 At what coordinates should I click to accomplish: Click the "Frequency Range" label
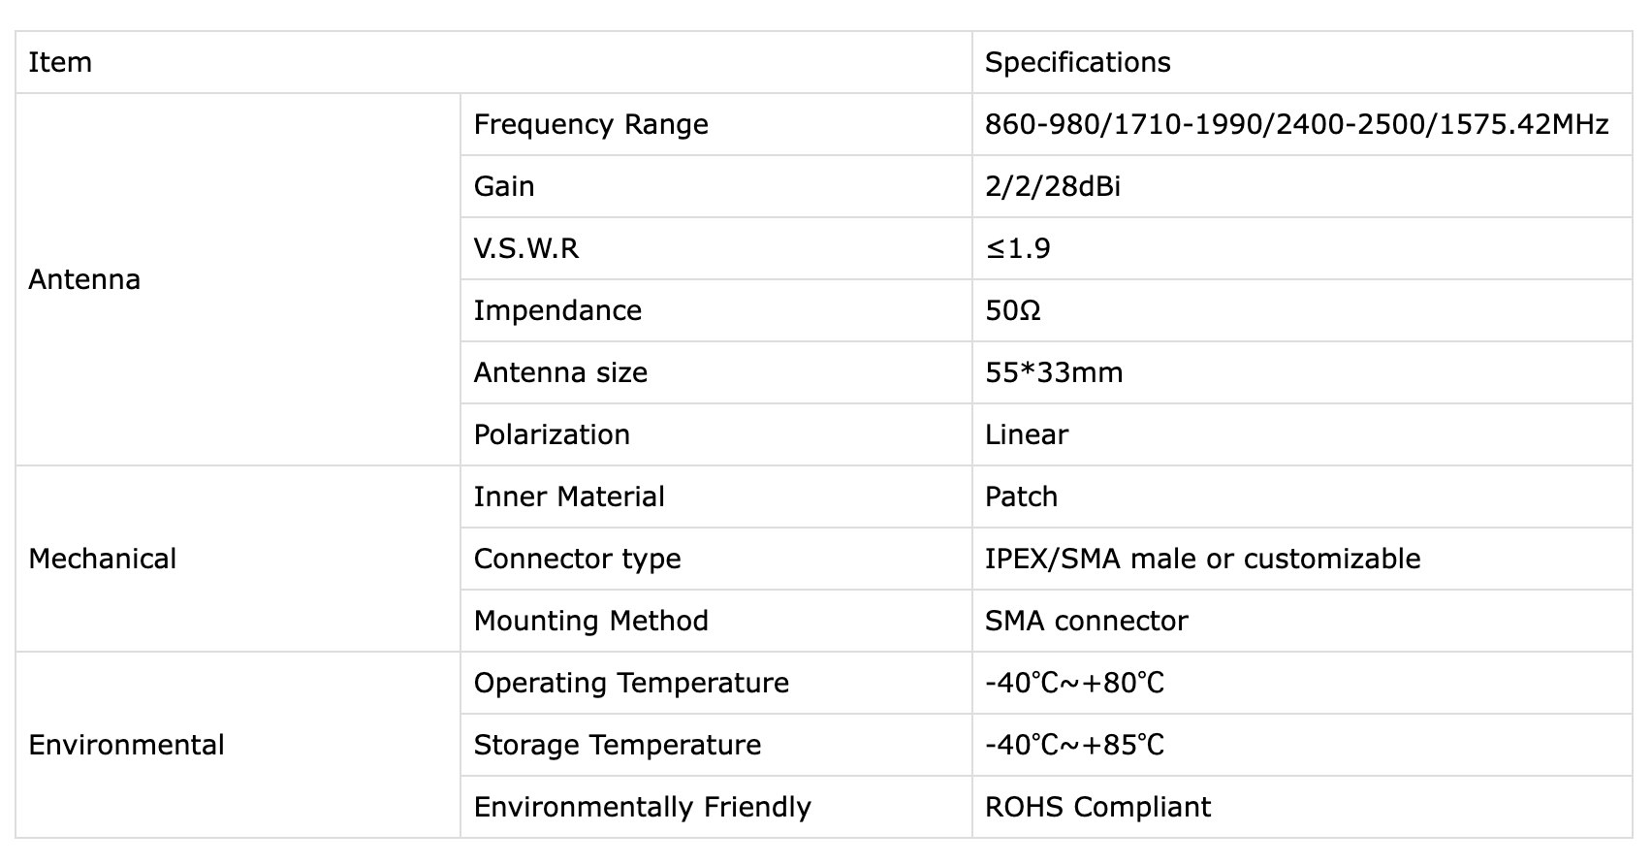click(590, 125)
